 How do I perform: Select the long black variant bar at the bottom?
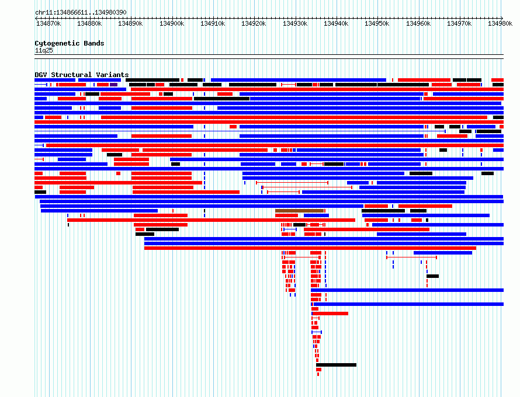[337, 365]
